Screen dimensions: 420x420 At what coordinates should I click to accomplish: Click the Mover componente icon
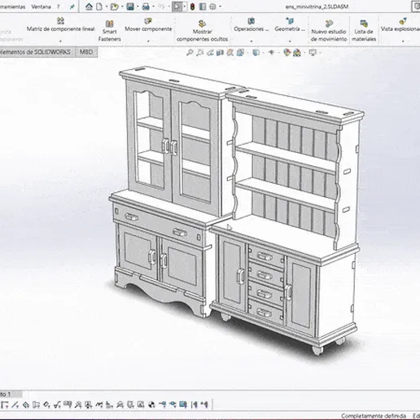pos(148,20)
